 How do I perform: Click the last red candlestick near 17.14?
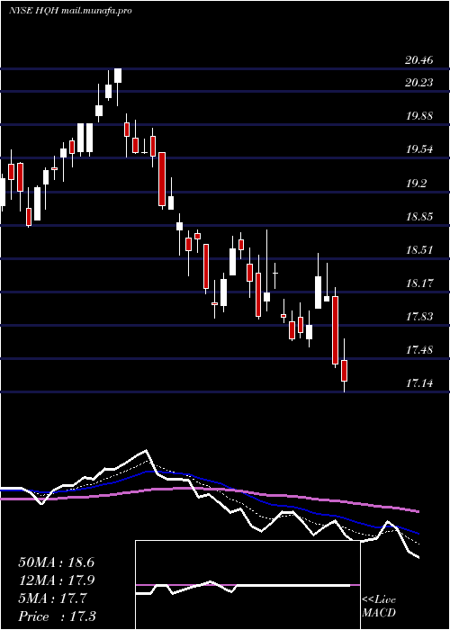[x=345, y=371]
